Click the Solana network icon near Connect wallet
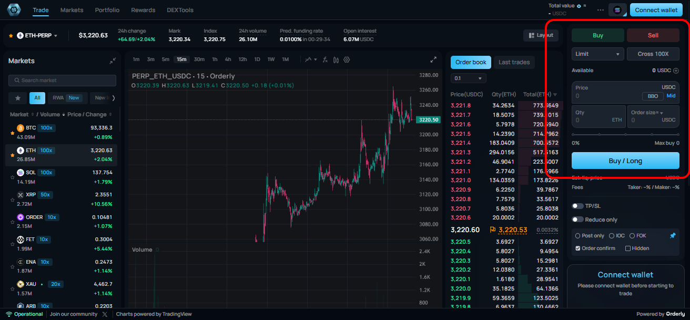 [x=616, y=10]
